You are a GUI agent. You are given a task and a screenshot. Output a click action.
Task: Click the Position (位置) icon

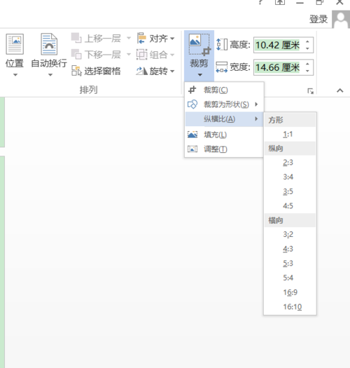pyautogui.click(x=15, y=44)
